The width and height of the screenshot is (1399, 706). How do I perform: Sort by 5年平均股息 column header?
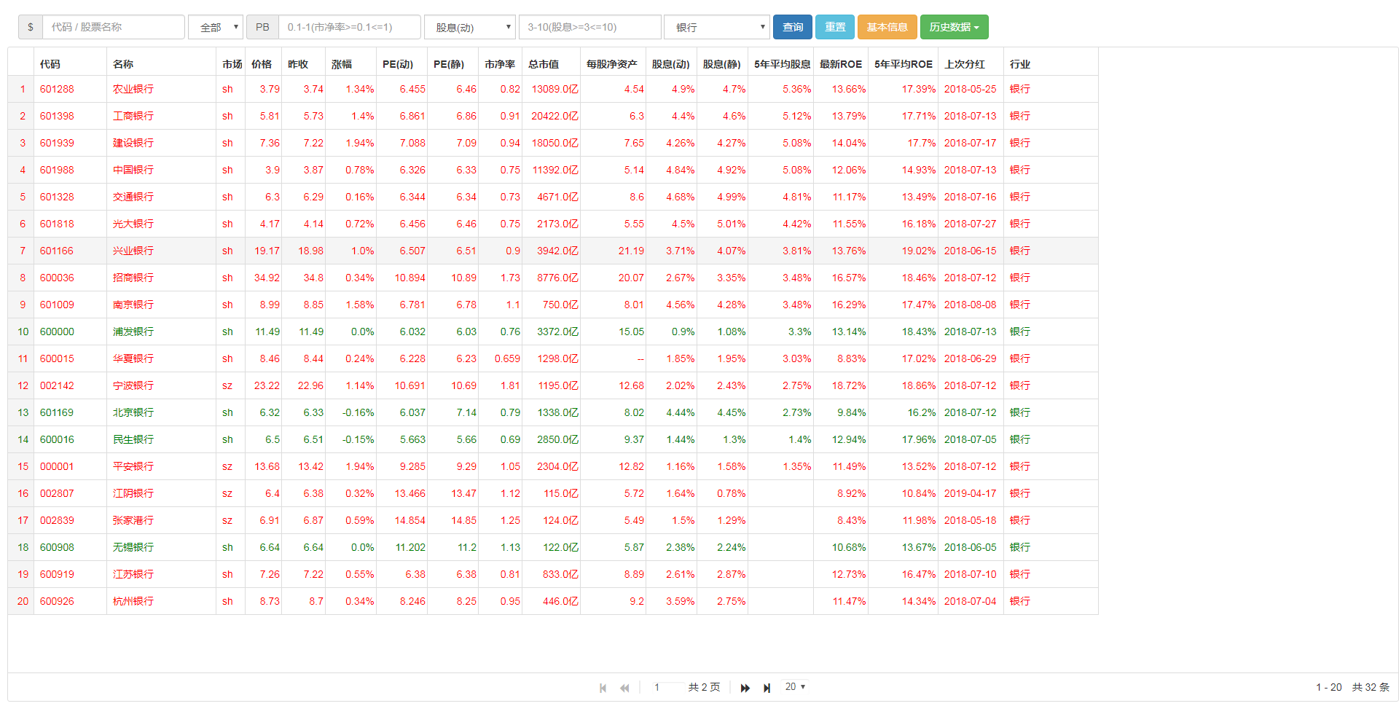(x=782, y=64)
